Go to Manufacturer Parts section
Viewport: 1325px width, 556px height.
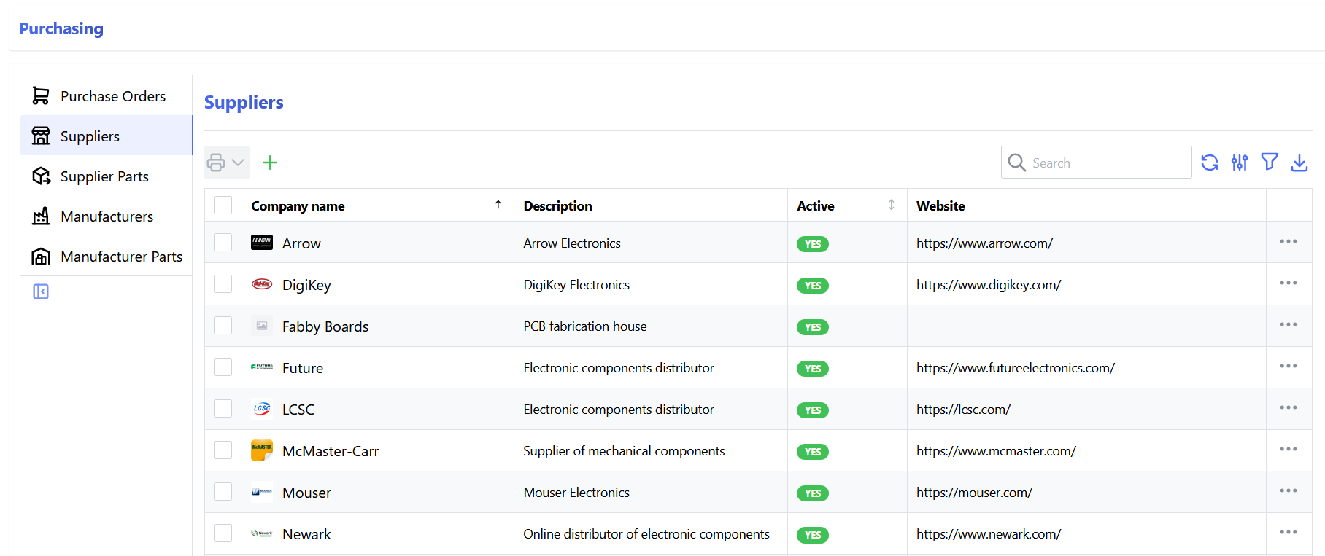[x=121, y=257]
